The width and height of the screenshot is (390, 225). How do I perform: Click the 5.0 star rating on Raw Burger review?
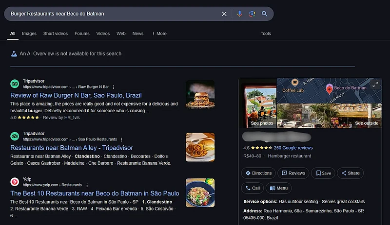25,118
